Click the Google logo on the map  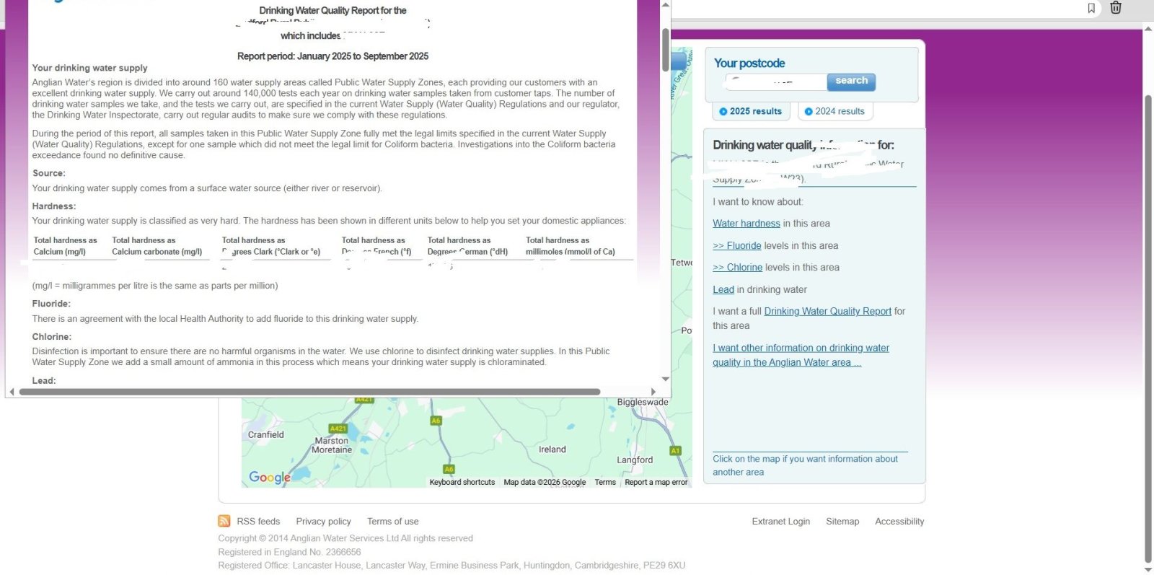269,477
